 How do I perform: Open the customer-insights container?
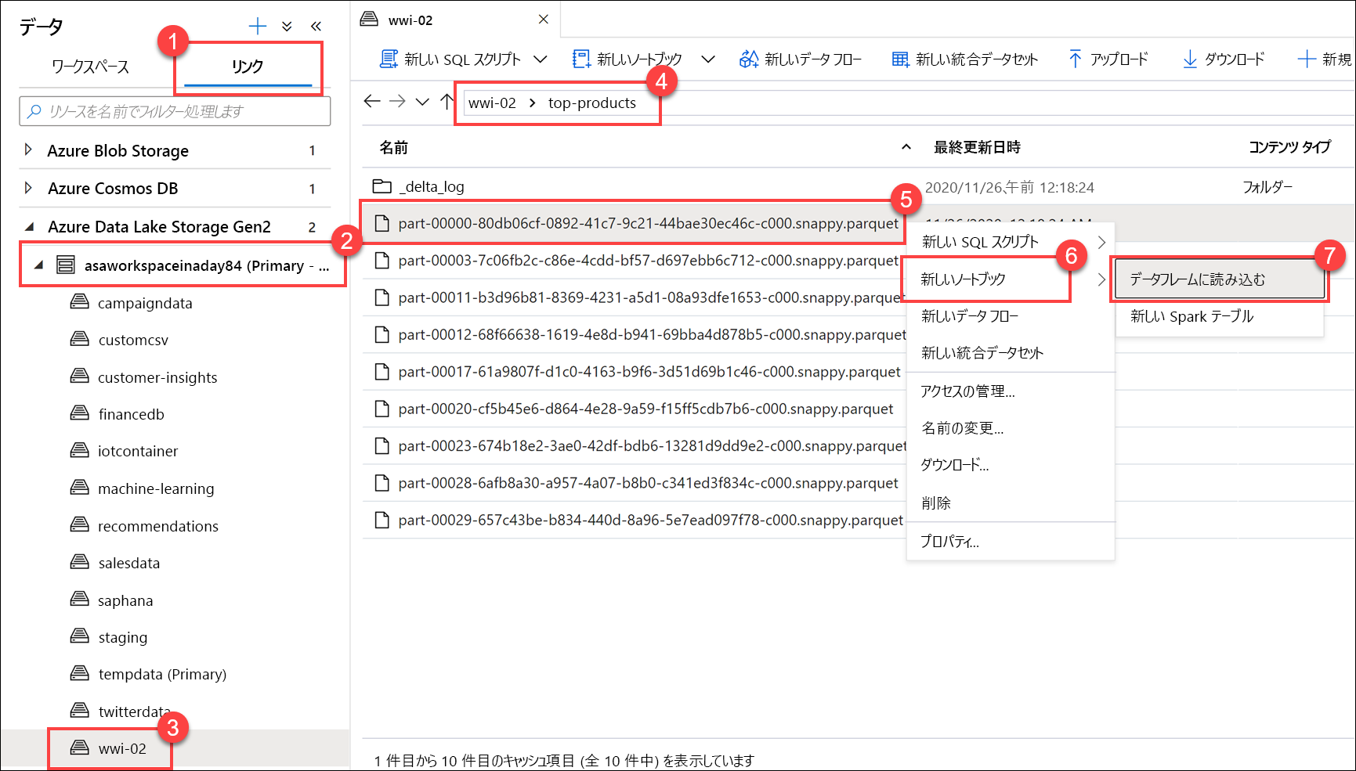click(157, 377)
